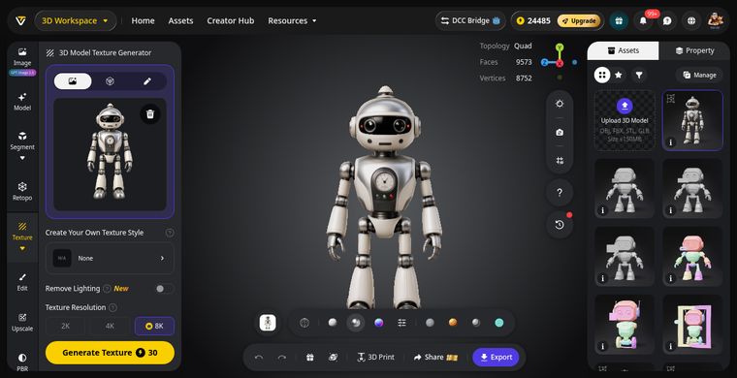Click the gift box icon in bottom toolbar
Screen dimensions: 737x378
pyautogui.click(x=309, y=358)
